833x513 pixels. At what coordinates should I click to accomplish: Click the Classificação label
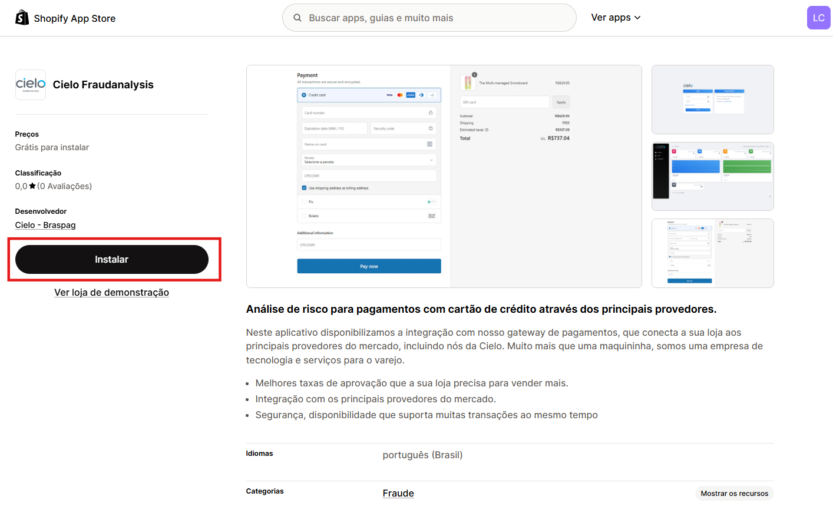[x=38, y=173]
